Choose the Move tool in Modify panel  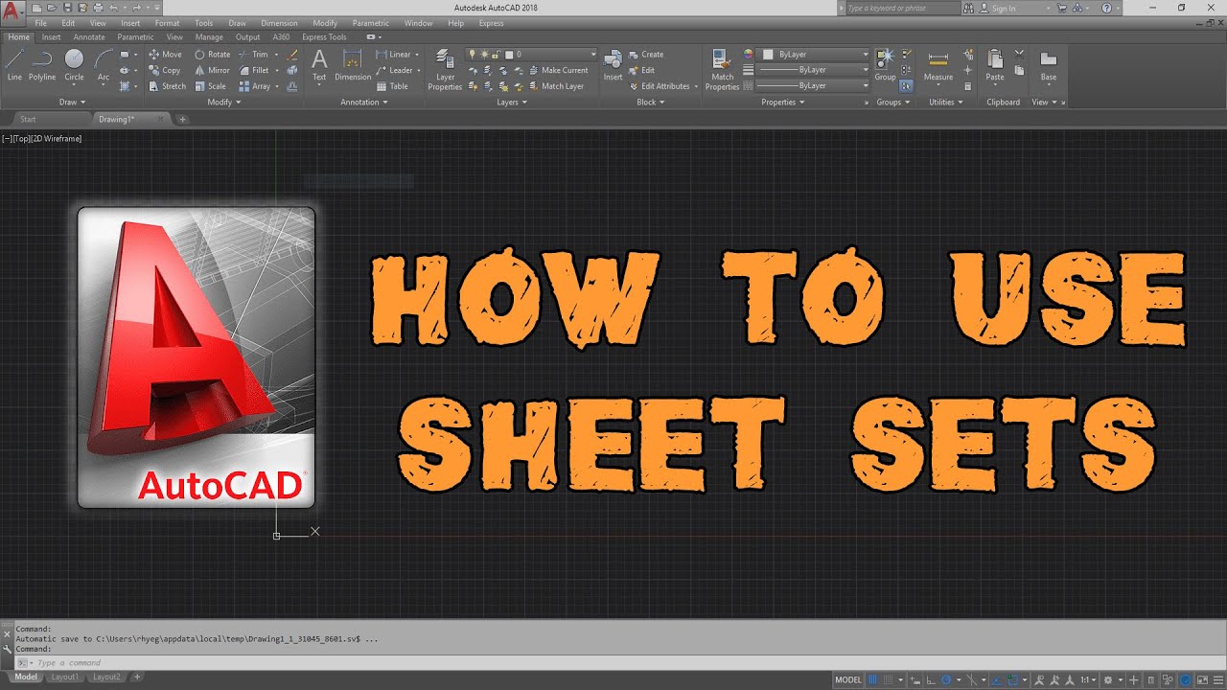coord(165,55)
